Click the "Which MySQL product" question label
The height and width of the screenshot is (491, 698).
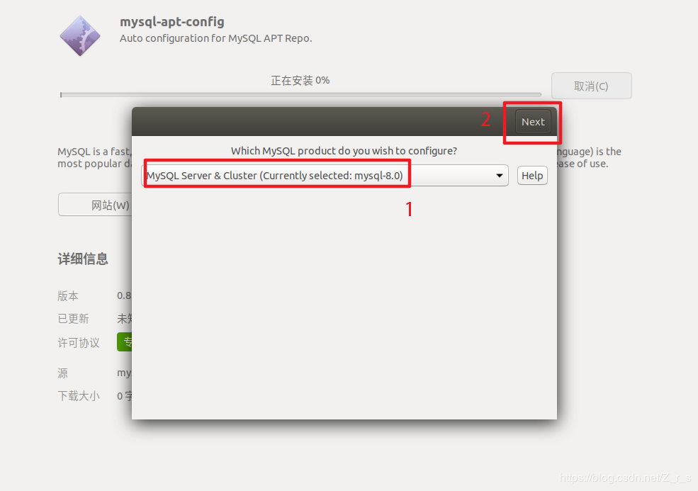(x=344, y=151)
